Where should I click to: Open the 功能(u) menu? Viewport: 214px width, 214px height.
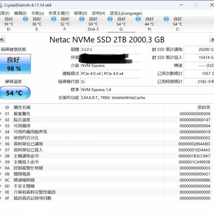click(x=38, y=13)
